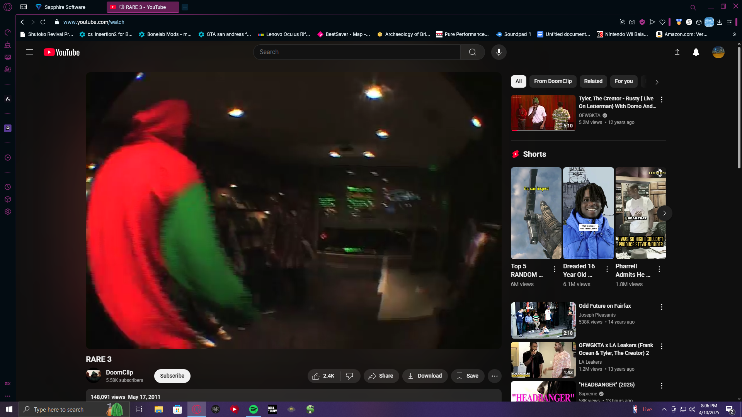
Task: Open options for Odd Future on Fairfax
Action: coord(661,307)
